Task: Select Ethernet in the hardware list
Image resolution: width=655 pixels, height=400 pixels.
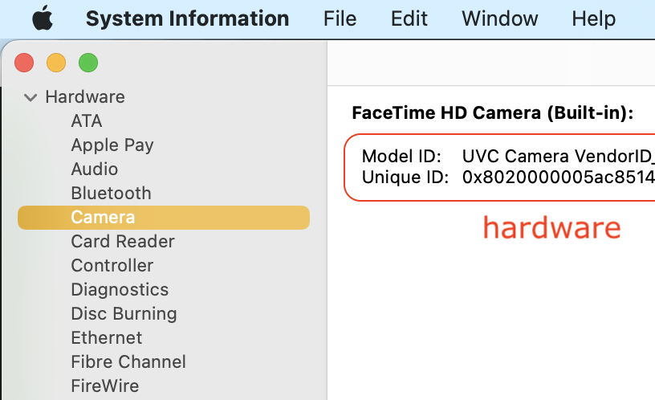Action: 106,338
